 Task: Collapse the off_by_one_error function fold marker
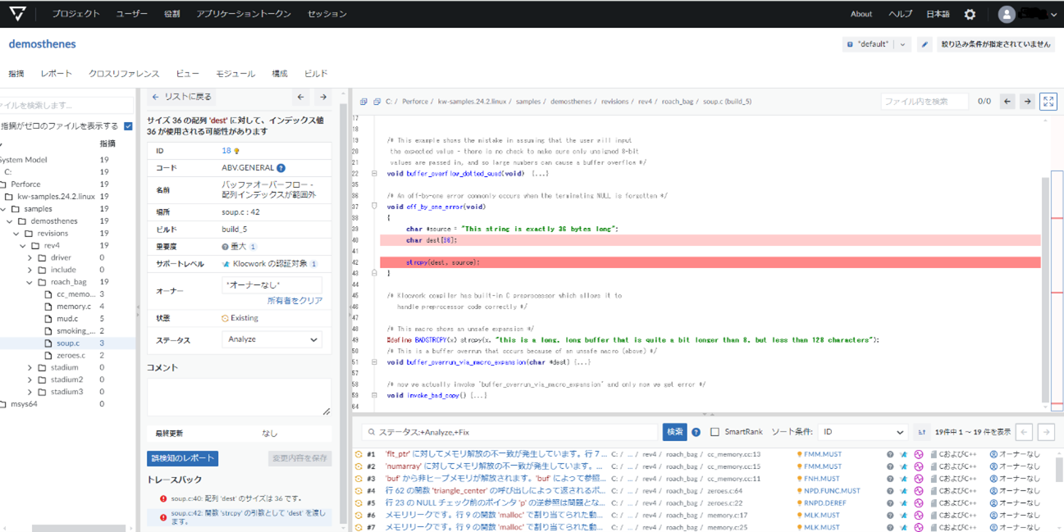pos(375,207)
